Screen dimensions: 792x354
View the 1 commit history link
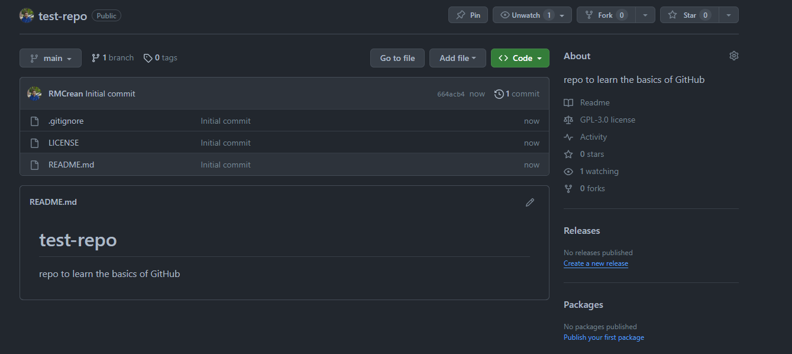pyautogui.click(x=517, y=94)
